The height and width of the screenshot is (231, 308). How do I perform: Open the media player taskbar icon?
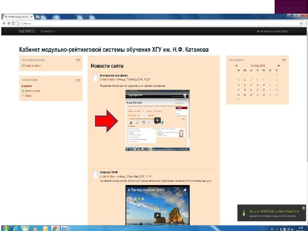point(35,228)
